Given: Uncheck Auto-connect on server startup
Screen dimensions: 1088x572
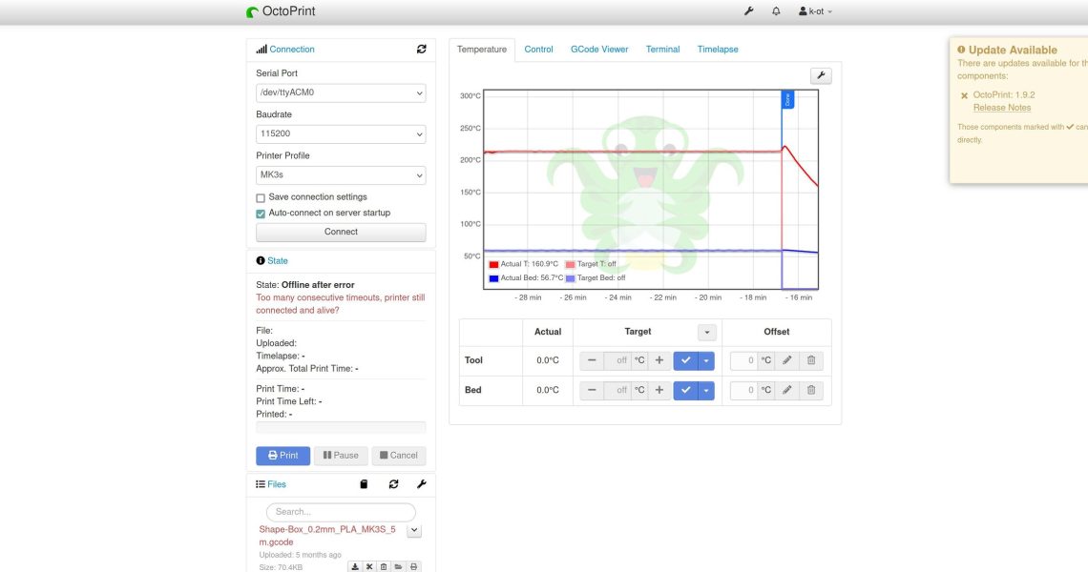Looking at the screenshot, I should [x=261, y=214].
